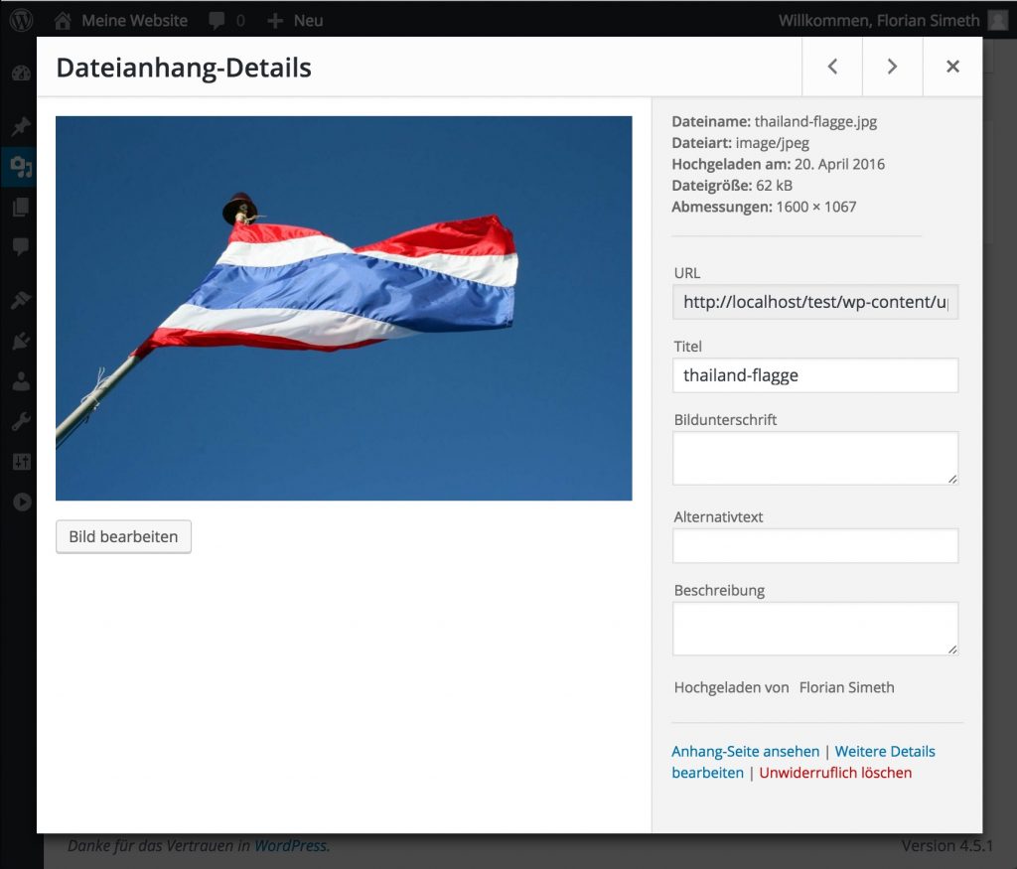
Task: Go to the next attachment with the right arrow
Action: click(892, 67)
